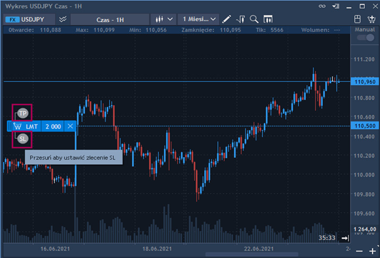Click the TP take-profit handle
380x258 pixels.
(23, 113)
